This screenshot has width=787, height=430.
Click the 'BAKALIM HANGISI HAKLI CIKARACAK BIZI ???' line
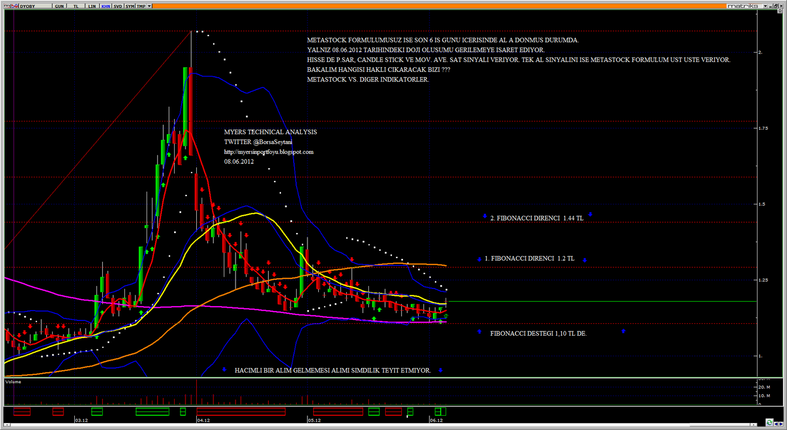(379, 70)
